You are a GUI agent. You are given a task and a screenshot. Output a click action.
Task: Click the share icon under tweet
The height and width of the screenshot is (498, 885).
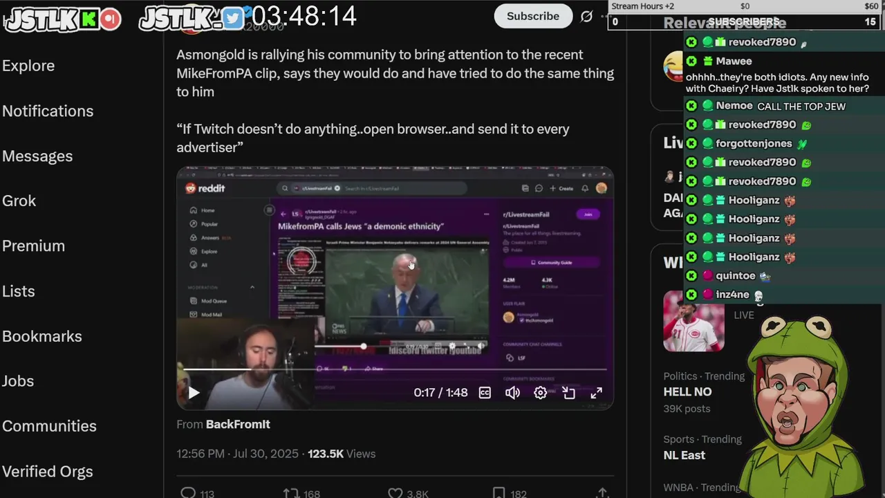point(602,492)
